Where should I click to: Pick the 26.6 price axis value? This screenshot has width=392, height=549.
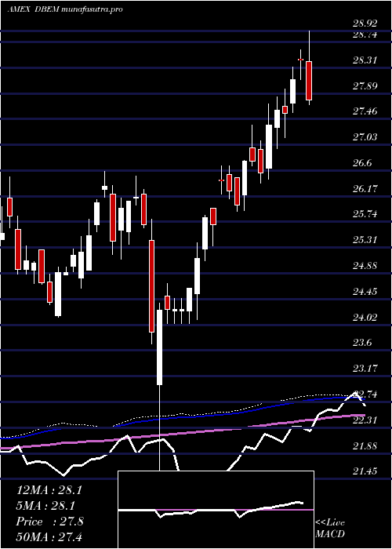pyautogui.click(x=363, y=163)
